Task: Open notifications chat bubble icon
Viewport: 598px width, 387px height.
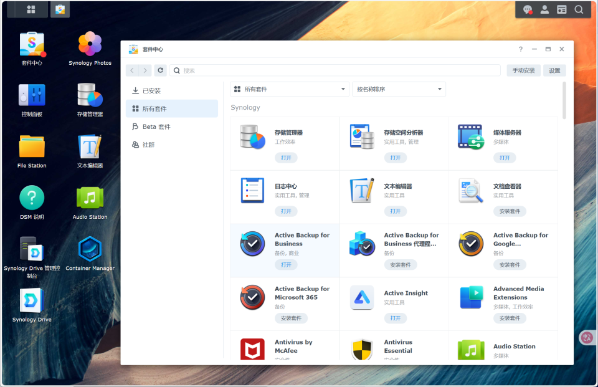Action: 528,9
